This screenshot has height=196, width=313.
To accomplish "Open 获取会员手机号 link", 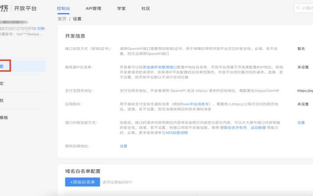I will 233,127.
